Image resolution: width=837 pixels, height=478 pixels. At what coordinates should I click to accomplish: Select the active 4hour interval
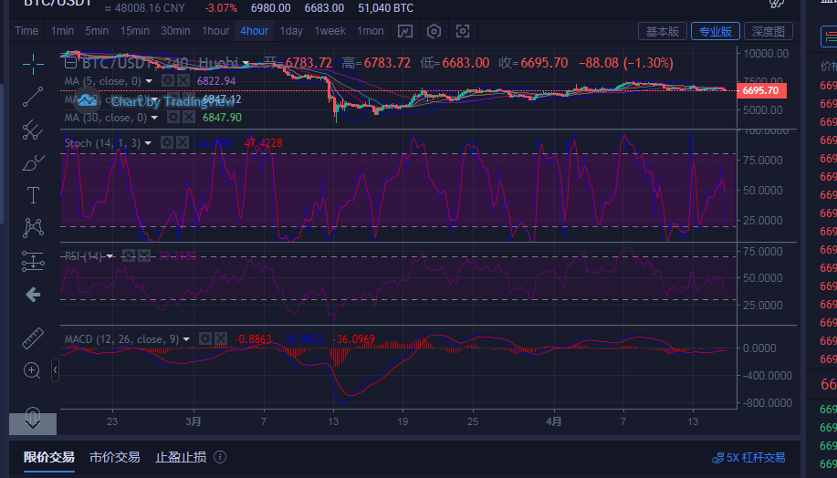point(254,31)
